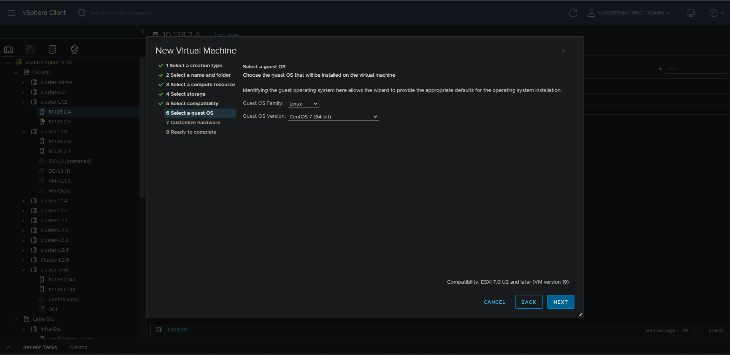This screenshot has width=730, height=355.
Task: Collapse the cluster-L1.3 node
Action: 23,132
